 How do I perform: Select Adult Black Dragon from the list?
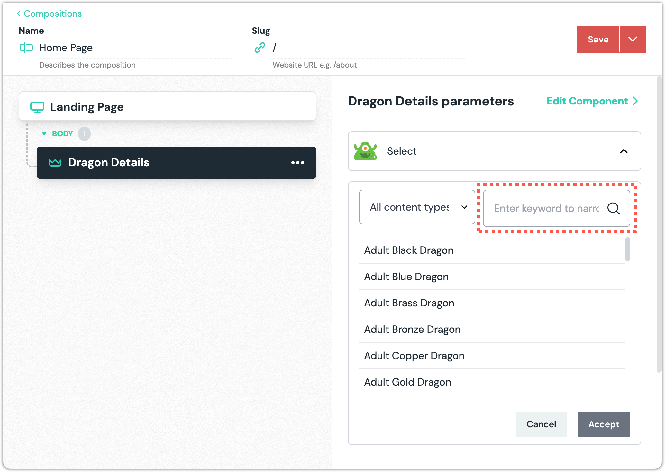click(x=409, y=250)
